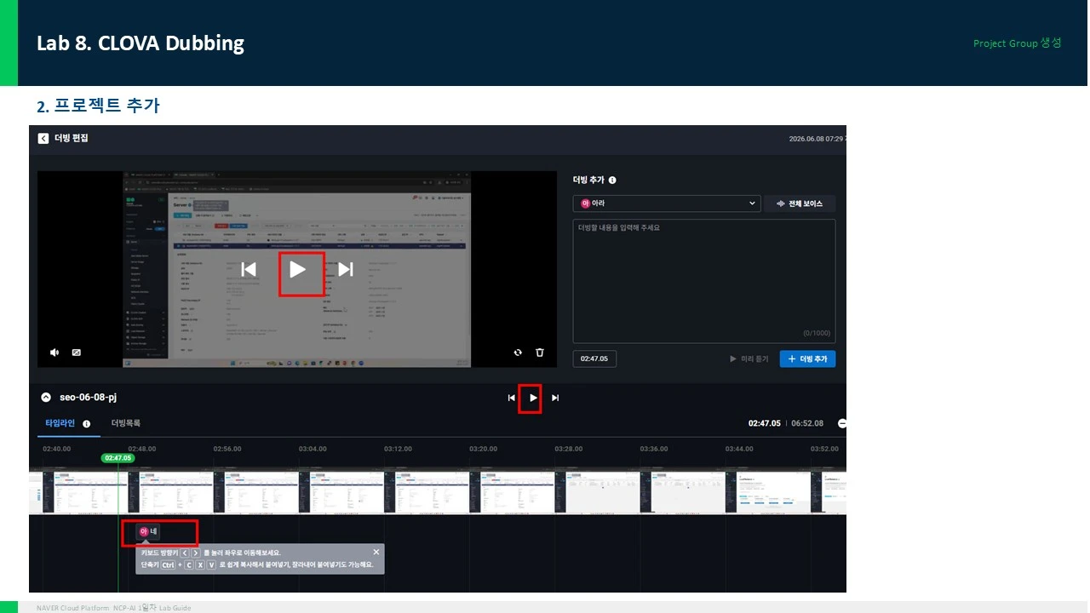Click the 02:48.00 mark on the timeline ruler
Viewport: 1090px width, 613px height.
(x=142, y=449)
